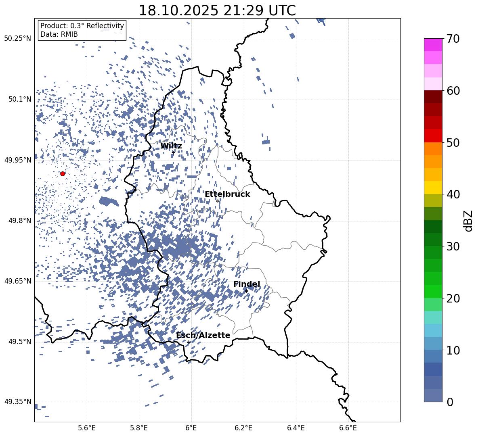This screenshot has height=436, width=478.
Task: Click the 5.6°E longitude label
Action: pos(87,428)
